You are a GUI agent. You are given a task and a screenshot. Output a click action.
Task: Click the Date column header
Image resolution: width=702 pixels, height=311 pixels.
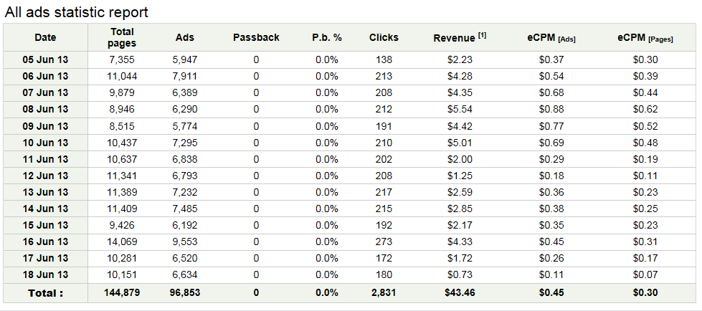click(44, 37)
